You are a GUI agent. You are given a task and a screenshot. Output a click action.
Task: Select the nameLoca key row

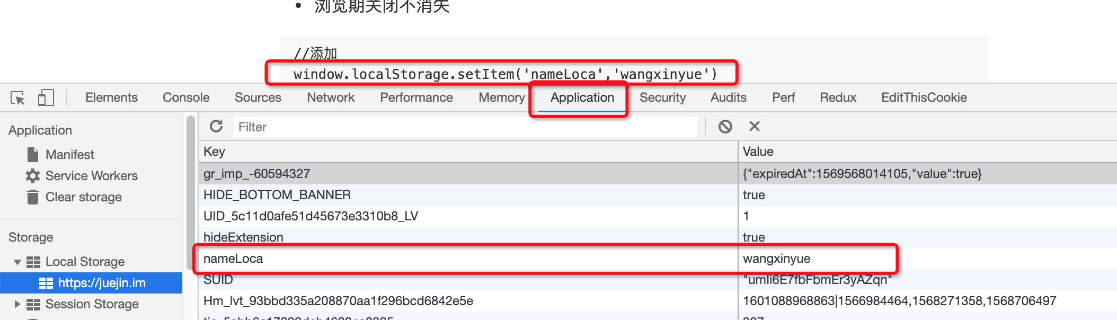pyautogui.click(x=466, y=259)
